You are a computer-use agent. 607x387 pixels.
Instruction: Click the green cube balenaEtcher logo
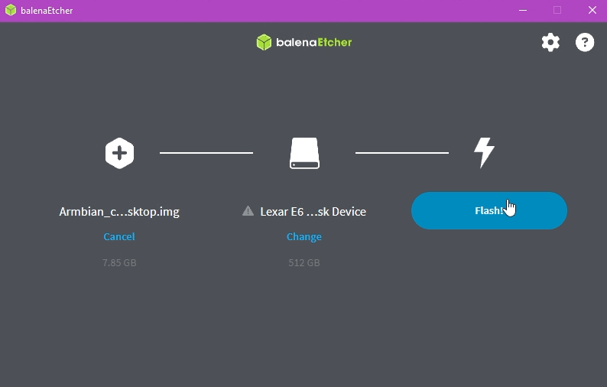click(264, 42)
